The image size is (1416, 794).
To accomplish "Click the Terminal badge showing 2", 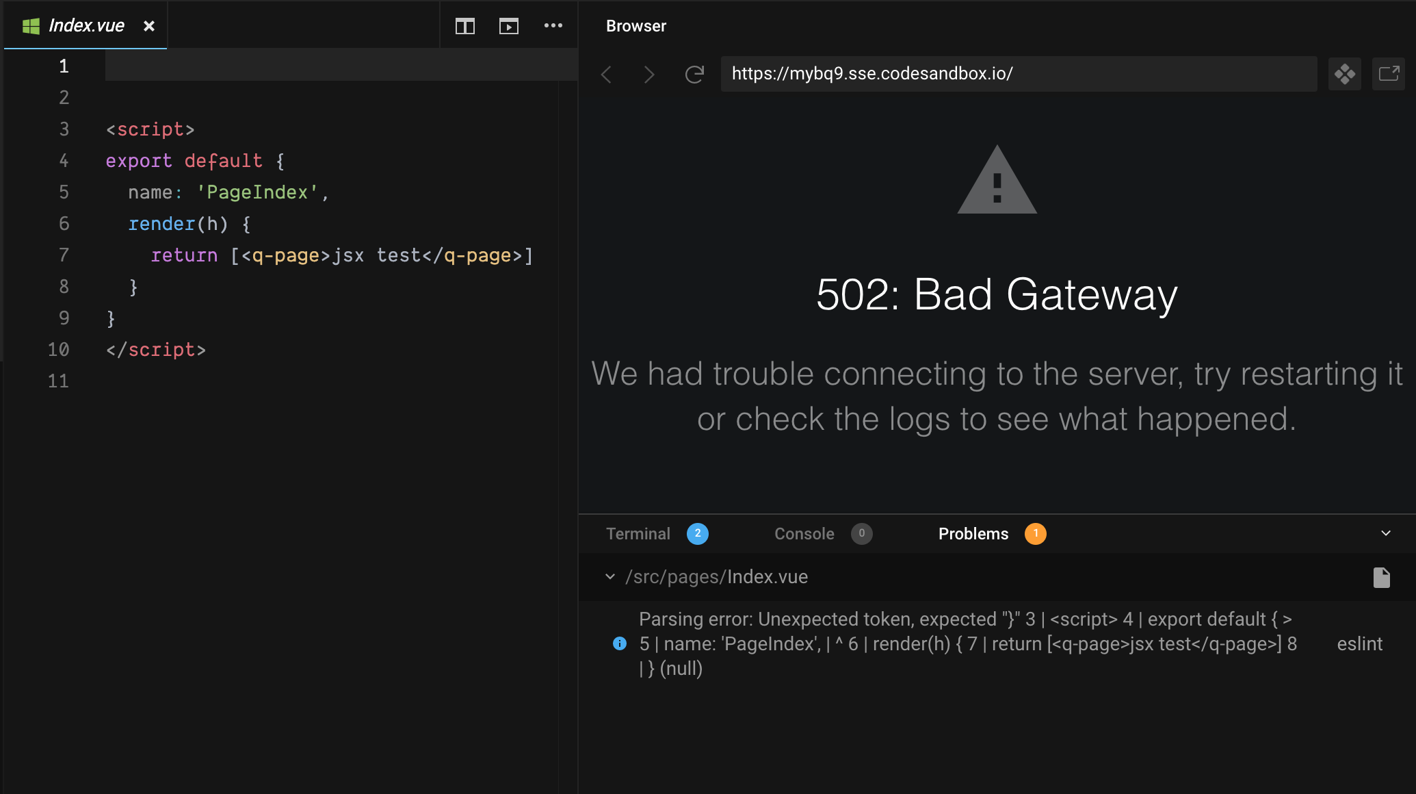I will (x=698, y=533).
